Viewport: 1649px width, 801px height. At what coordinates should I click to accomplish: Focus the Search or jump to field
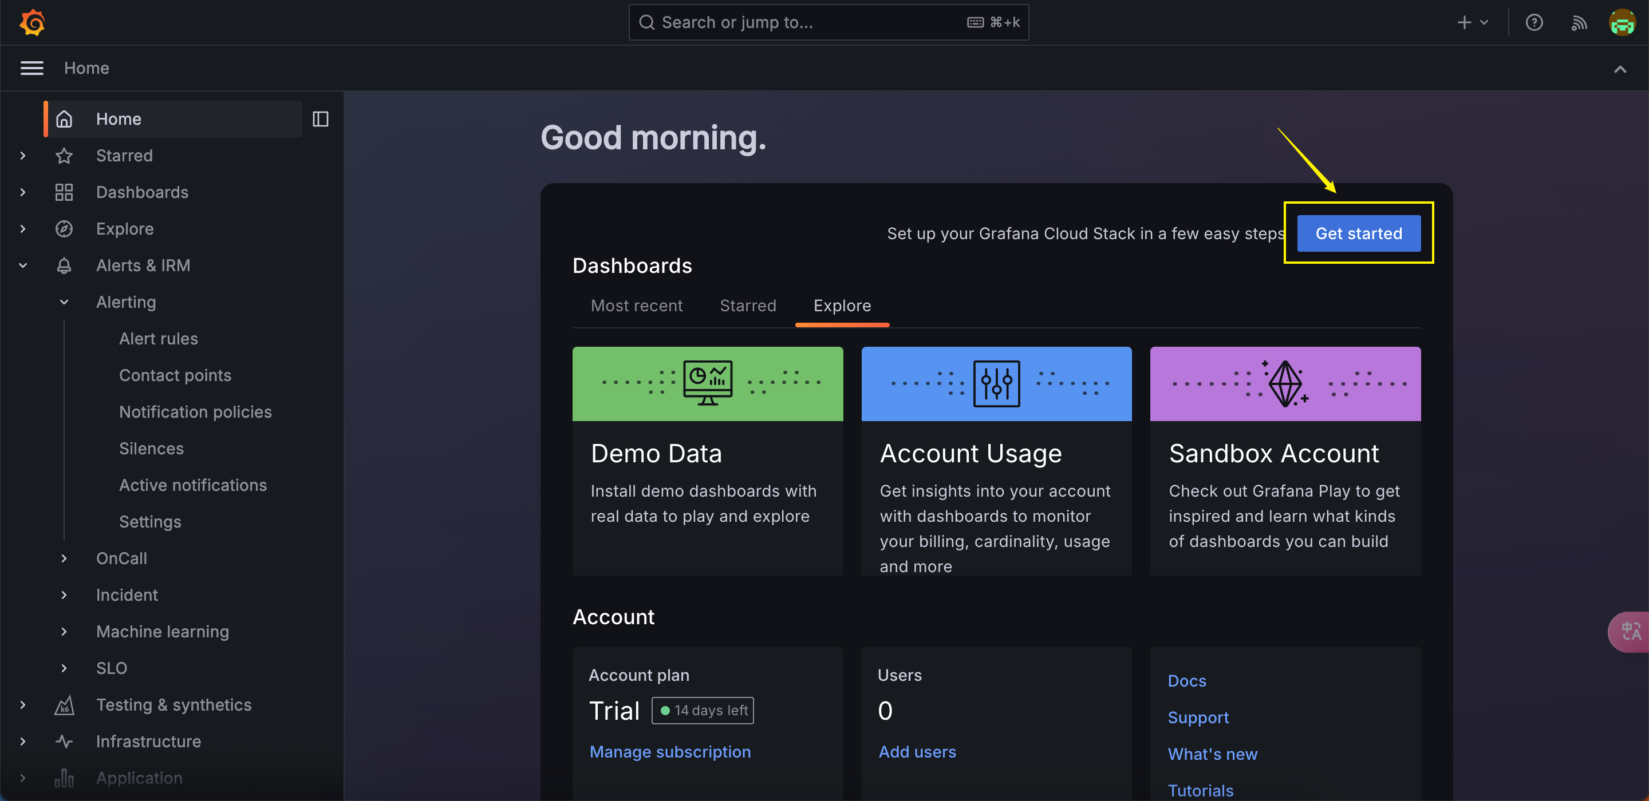tap(829, 22)
